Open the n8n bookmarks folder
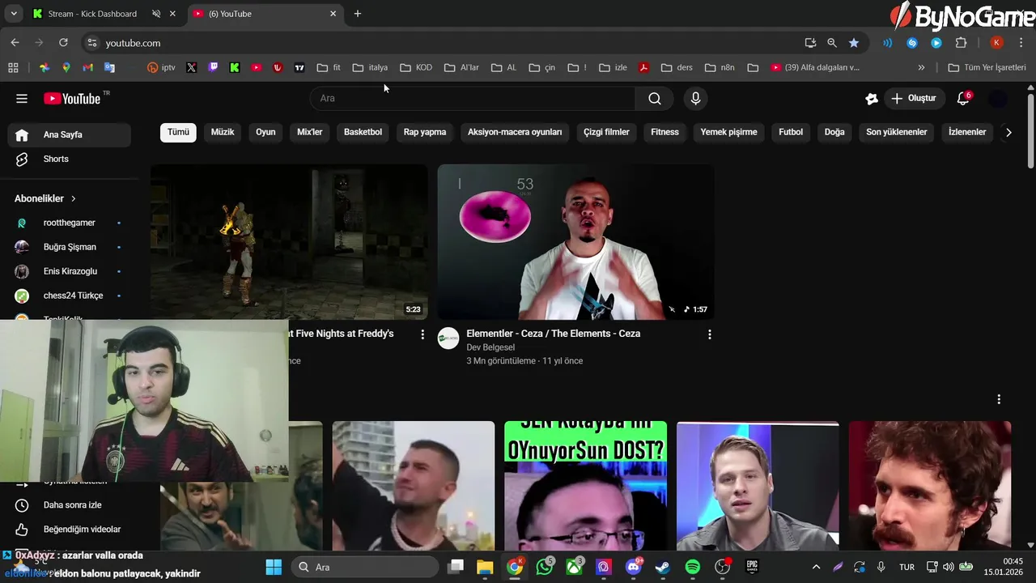Screen dimensions: 1036x583 pyautogui.click(x=720, y=68)
